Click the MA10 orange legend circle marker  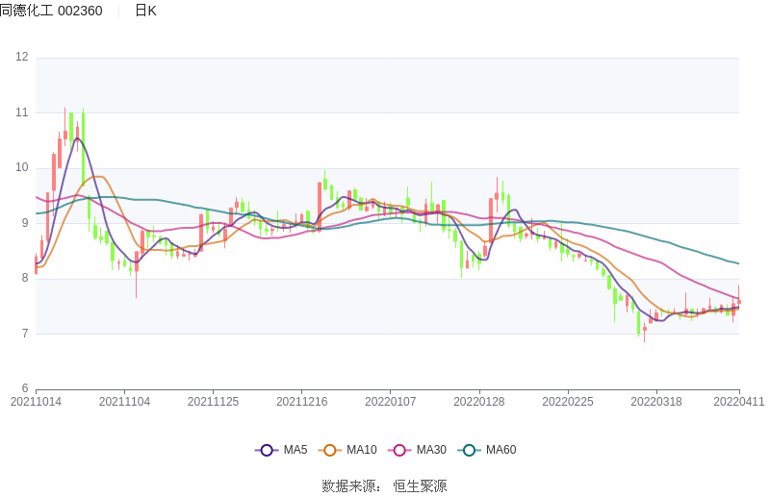[330, 450]
